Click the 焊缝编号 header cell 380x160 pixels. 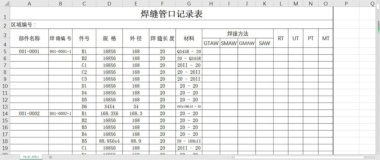(60, 38)
